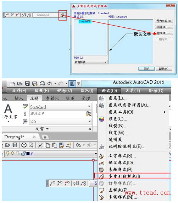The image size is (178, 203).
Task: Expand 文字 panel title arrow
Action: pos(47,129)
